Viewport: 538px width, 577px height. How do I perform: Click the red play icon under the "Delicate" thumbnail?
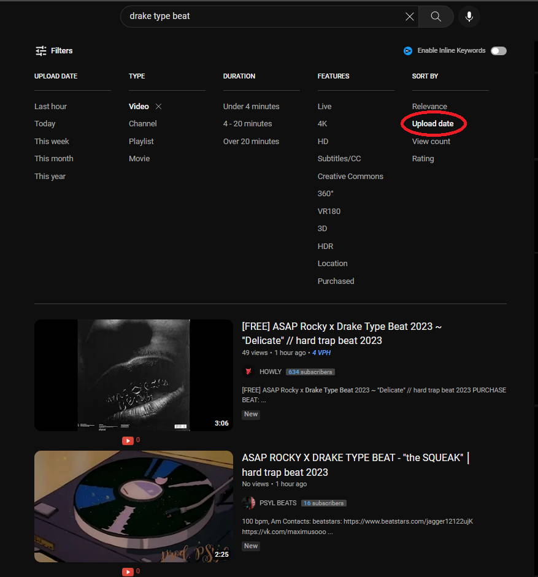(x=128, y=440)
